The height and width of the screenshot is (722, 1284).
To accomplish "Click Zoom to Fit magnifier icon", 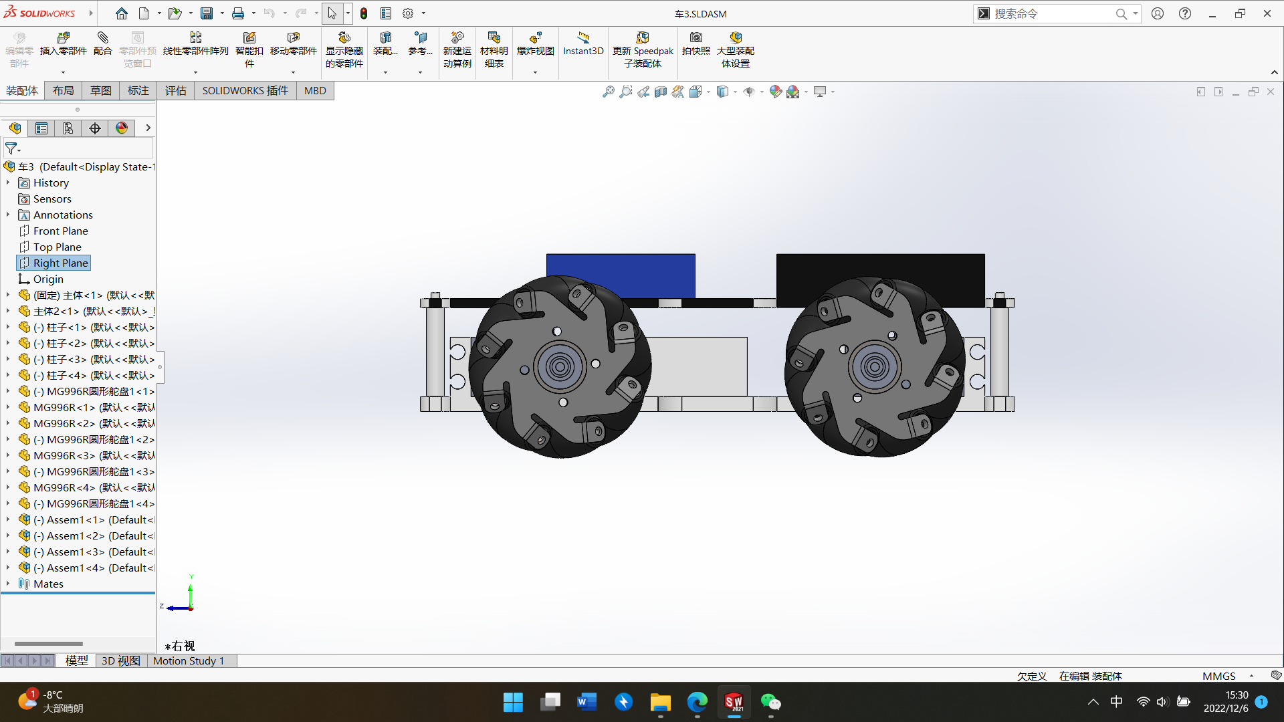I will click(x=609, y=92).
